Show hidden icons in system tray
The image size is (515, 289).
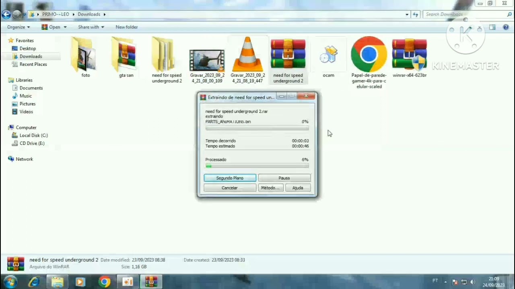point(445,282)
